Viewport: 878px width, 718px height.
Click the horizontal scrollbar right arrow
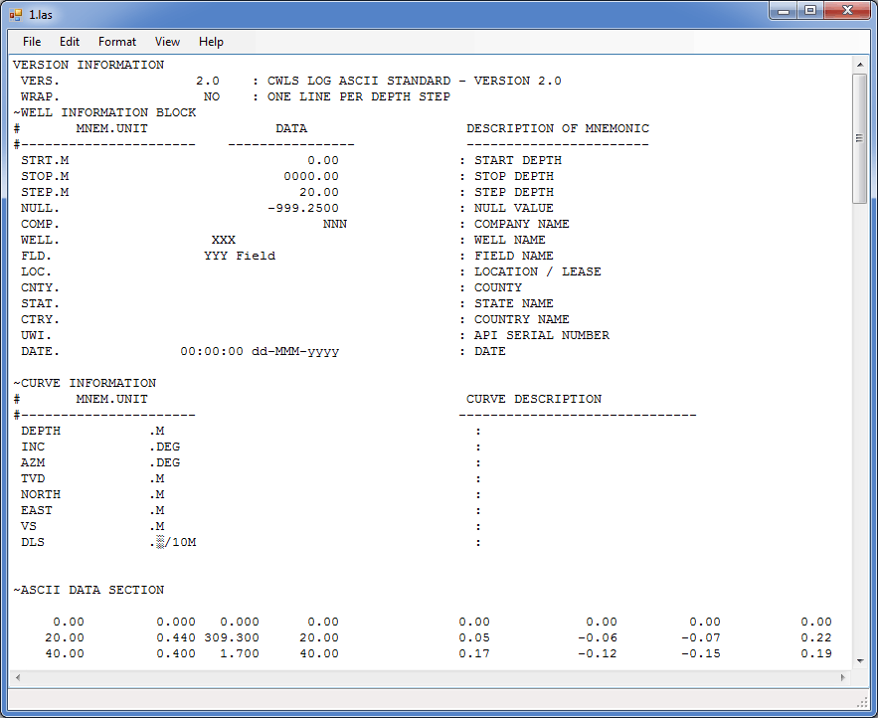click(844, 677)
